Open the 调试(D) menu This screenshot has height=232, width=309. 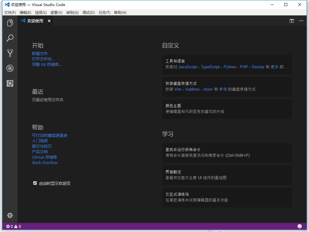pyautogui.click(x=88, y=12)
